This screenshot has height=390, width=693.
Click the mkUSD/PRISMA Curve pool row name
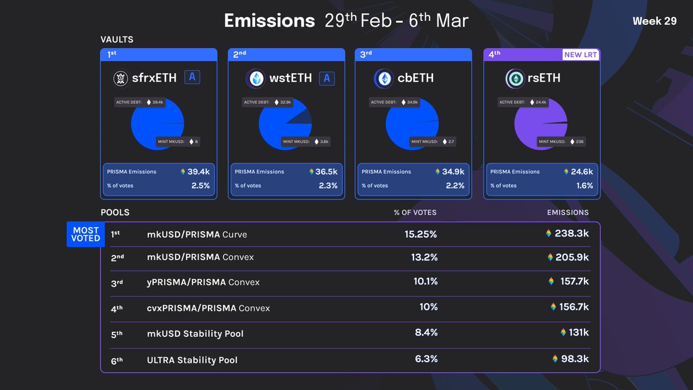[x=197, y=235]
